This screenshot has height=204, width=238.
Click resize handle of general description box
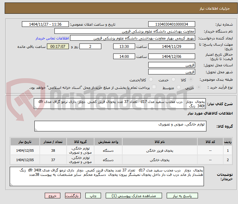click(x=35, y=107)
